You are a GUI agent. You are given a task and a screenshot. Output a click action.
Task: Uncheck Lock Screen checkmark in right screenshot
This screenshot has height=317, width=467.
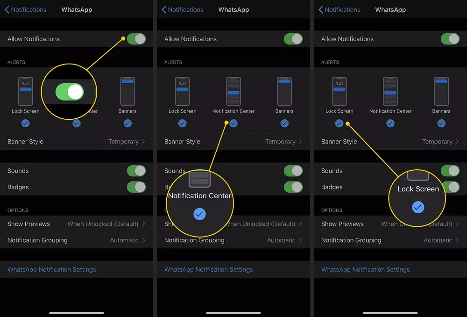[x=340, y=123]
